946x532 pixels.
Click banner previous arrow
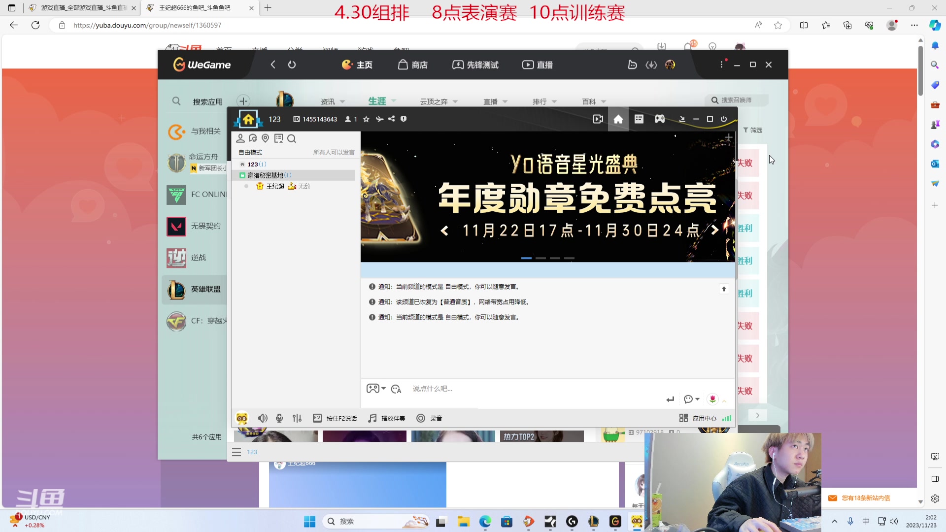click(x=444, y=230)
